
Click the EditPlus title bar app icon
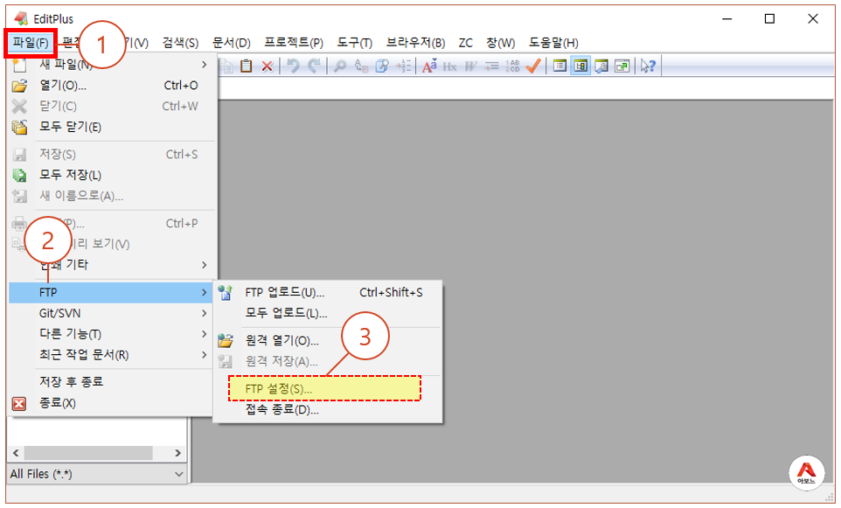[x=21, y=18]
